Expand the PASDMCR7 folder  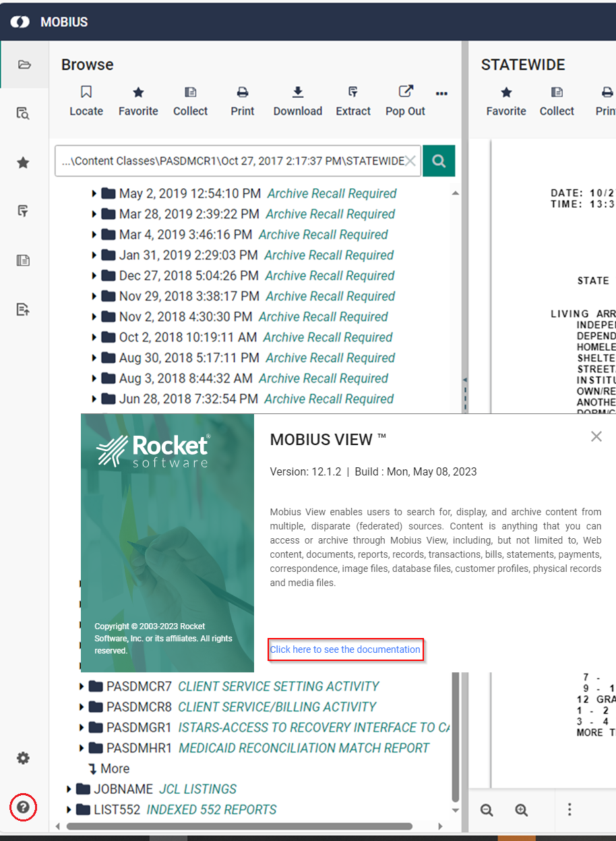pyautogui.click(x=82, y=687)
